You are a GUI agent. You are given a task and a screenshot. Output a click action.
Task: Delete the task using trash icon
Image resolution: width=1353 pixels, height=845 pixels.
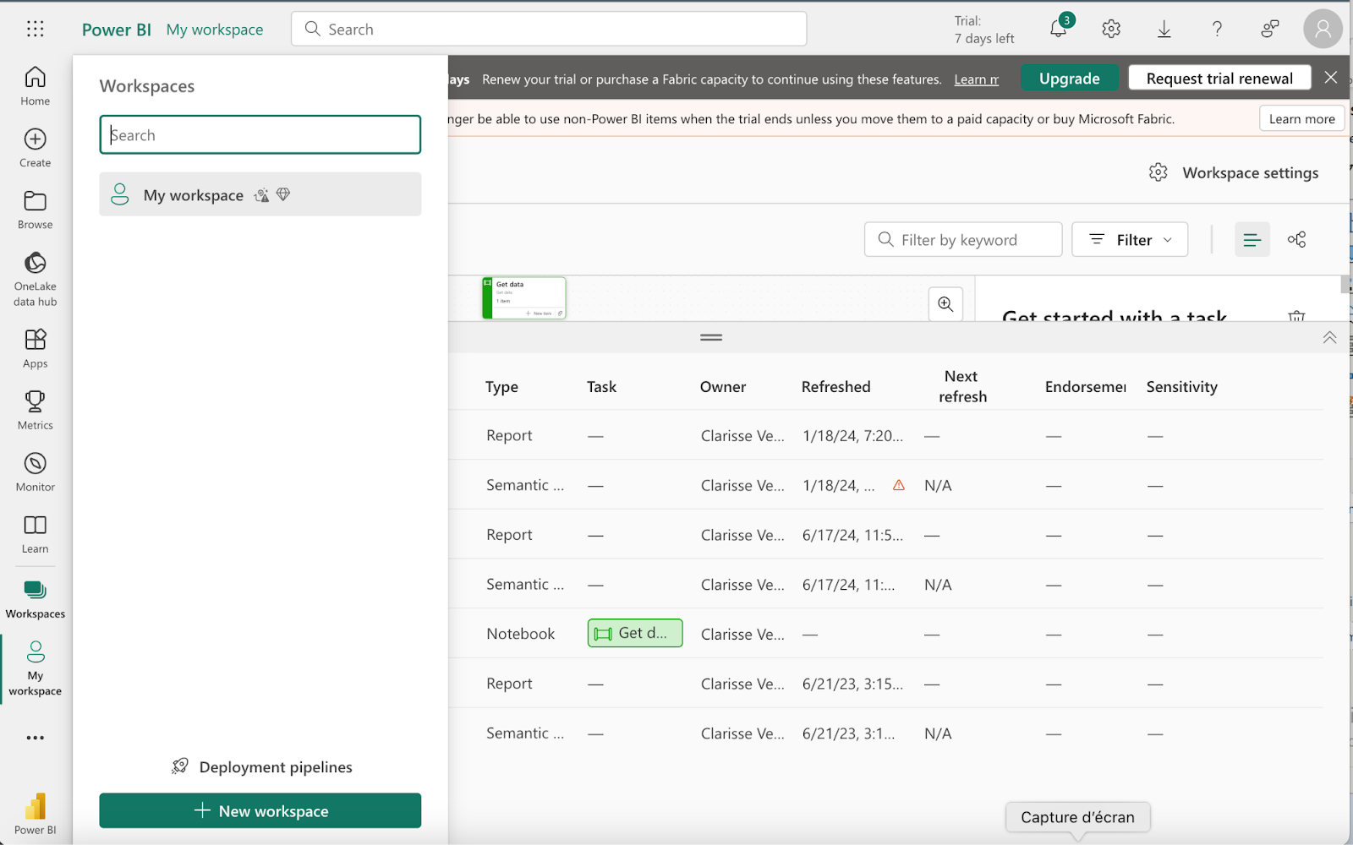(1296, 315)
